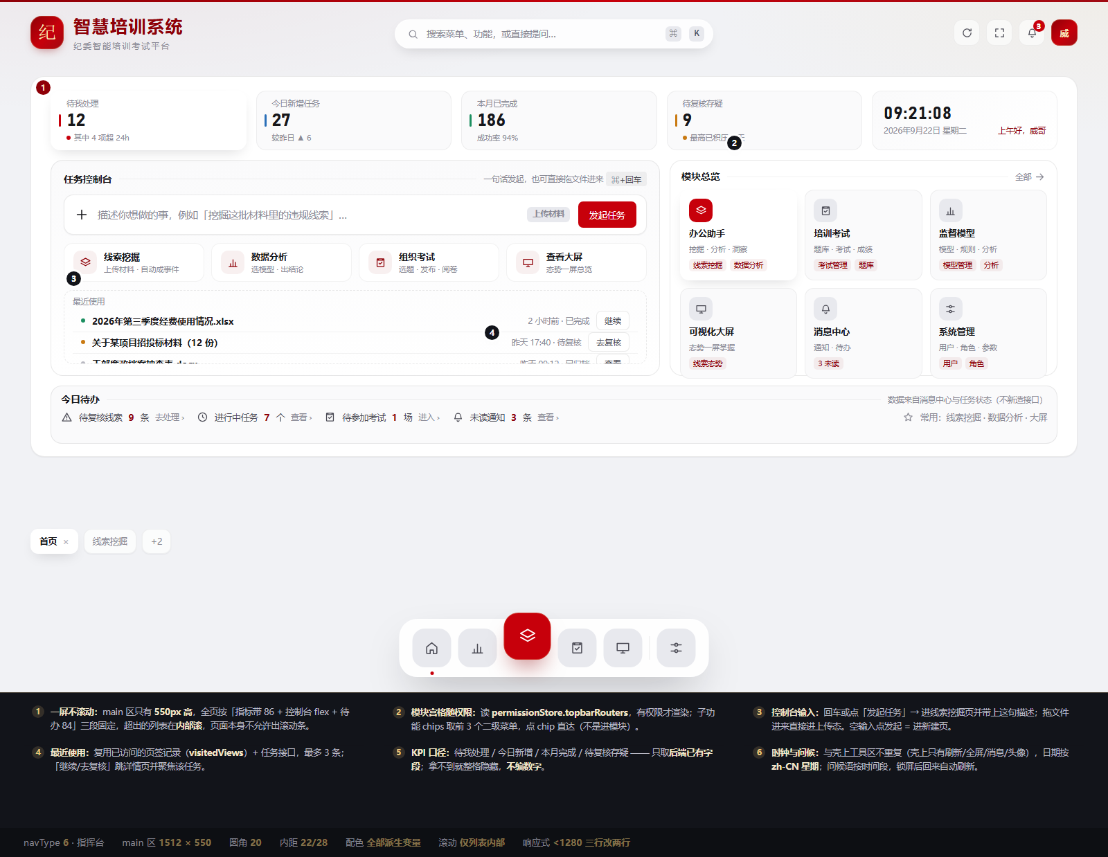
Task: Select 查看大屏 quick action card
Action: click(576, 262)
